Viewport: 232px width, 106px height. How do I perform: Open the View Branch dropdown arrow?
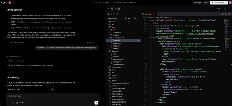click(226, 3)
